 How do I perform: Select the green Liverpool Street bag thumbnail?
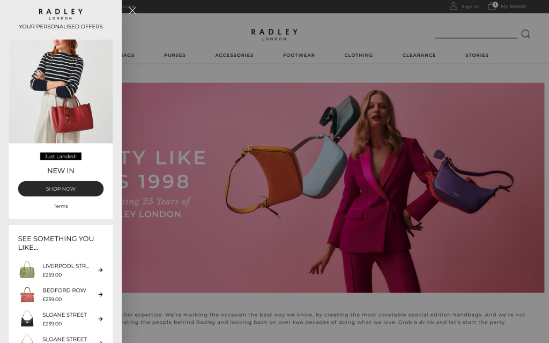(x=27, y=270)
